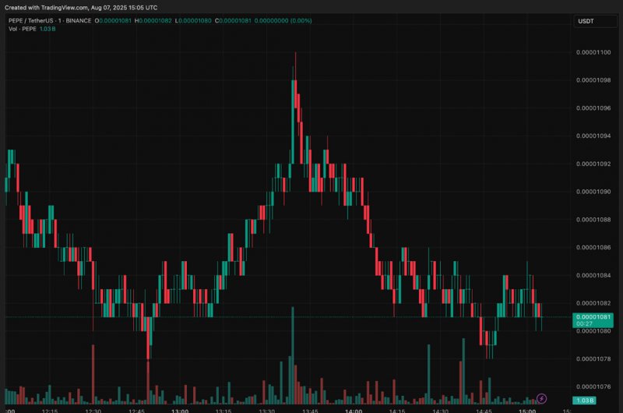
Task: Click the 0.00001084 price axis label
Action: coord(593,275)
